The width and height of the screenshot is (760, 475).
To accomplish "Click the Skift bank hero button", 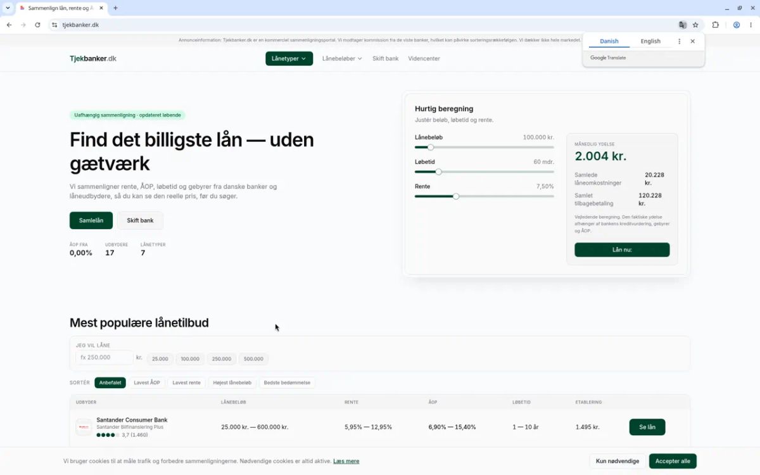I will 140,220.
